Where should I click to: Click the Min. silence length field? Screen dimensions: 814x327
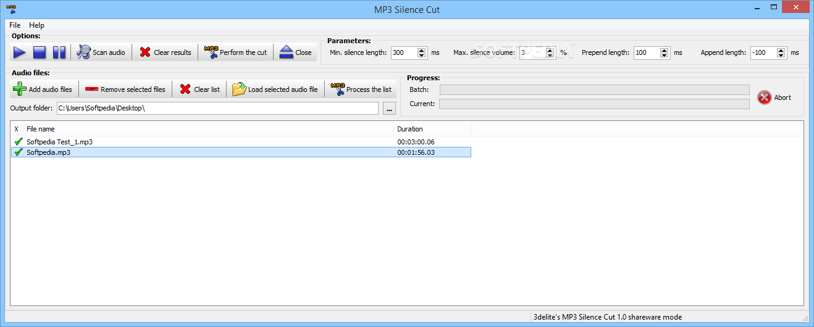click(404, 52)
